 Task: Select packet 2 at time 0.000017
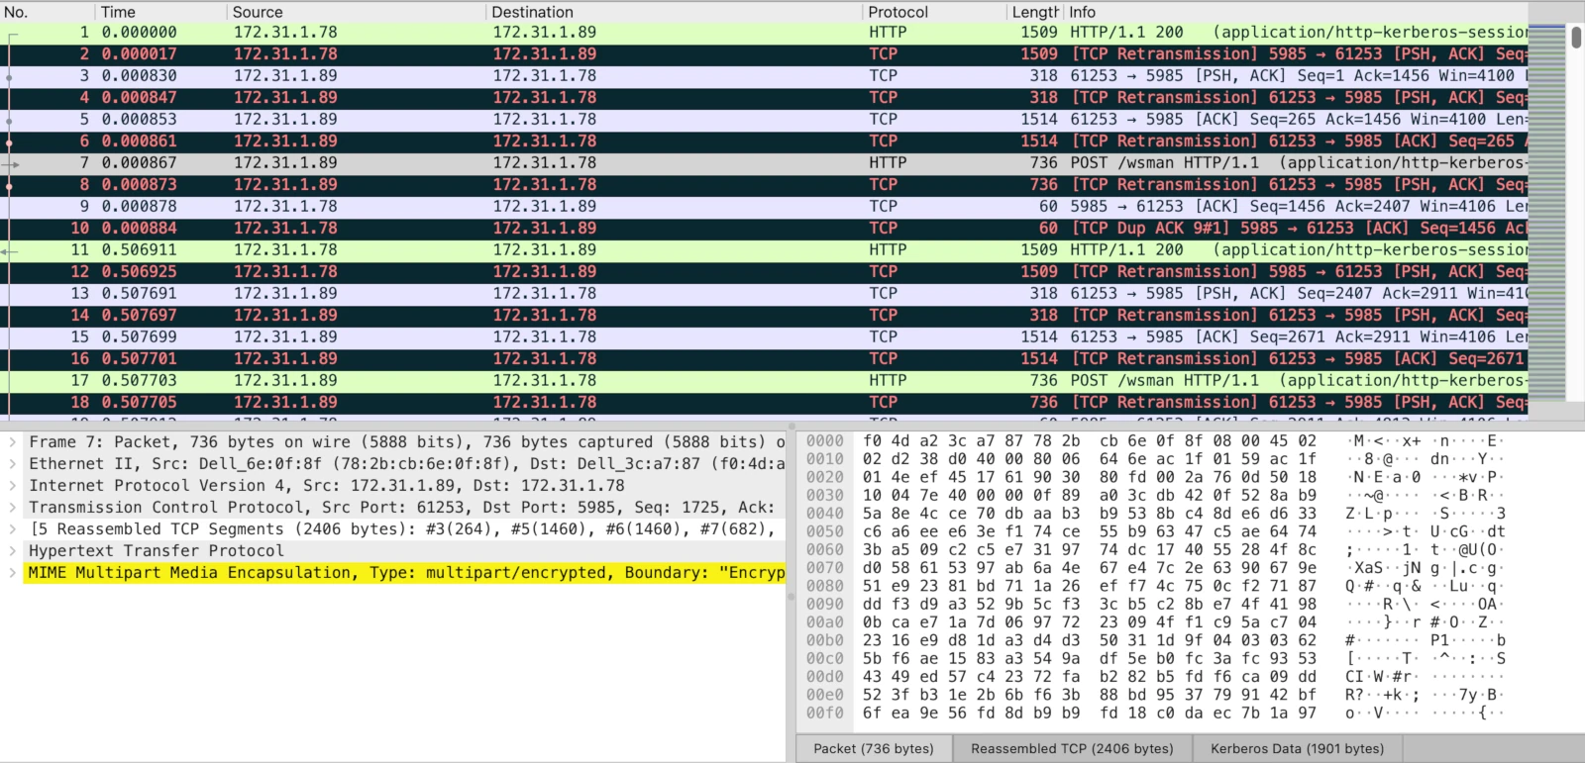764,54
